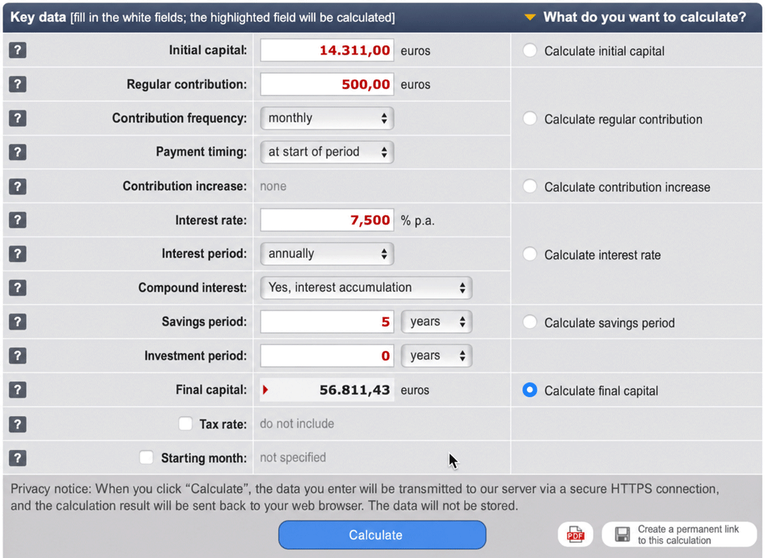The width and height of the screenshot is (767, 558).
Task: Change Savings period years unit dropdown
Action: pos(437,322)
